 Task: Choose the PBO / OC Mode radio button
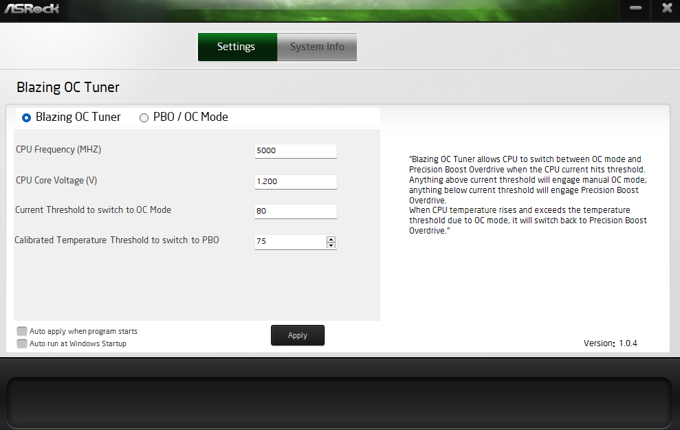coord(144,117)
